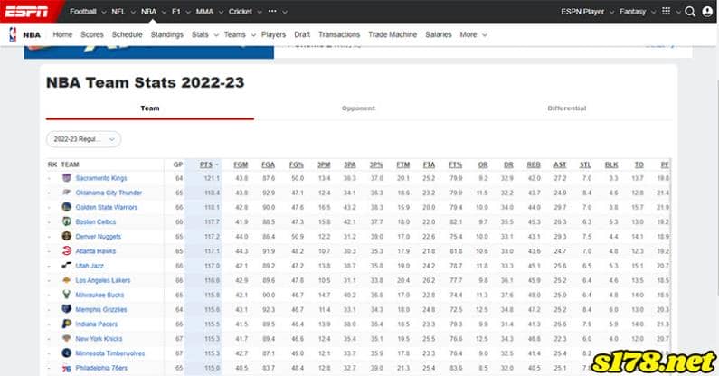Screen dimensions: 719x376
Task: Sort table by FGM column
Action: (x=241, y=164)
